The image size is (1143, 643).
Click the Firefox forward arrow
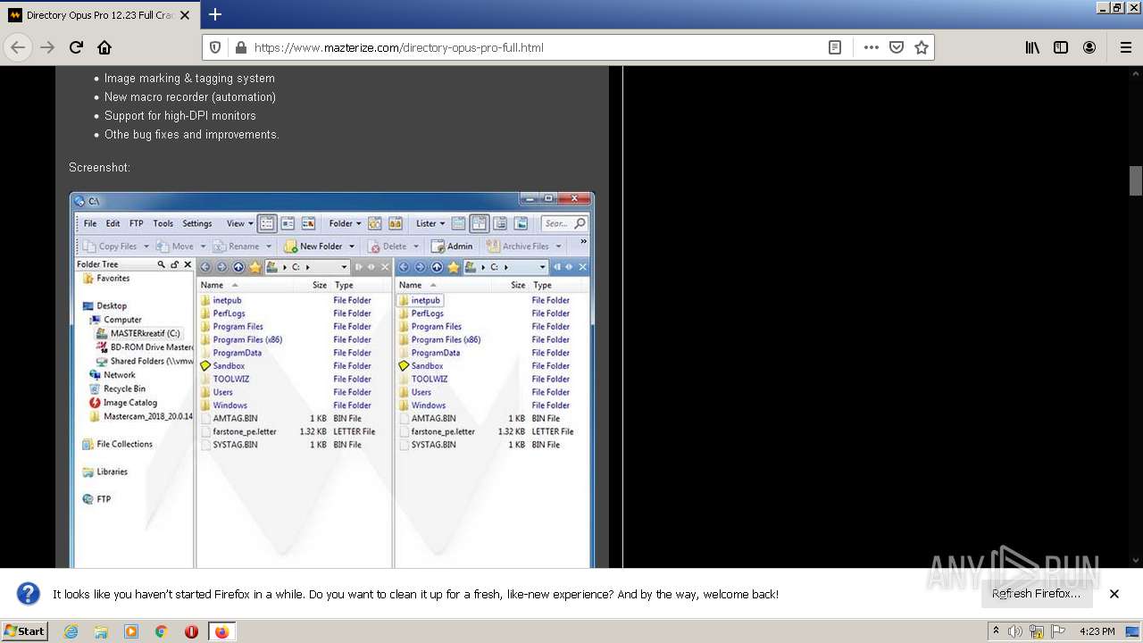[47, 47]
